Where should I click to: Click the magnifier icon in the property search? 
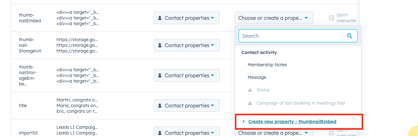[350, 36]
